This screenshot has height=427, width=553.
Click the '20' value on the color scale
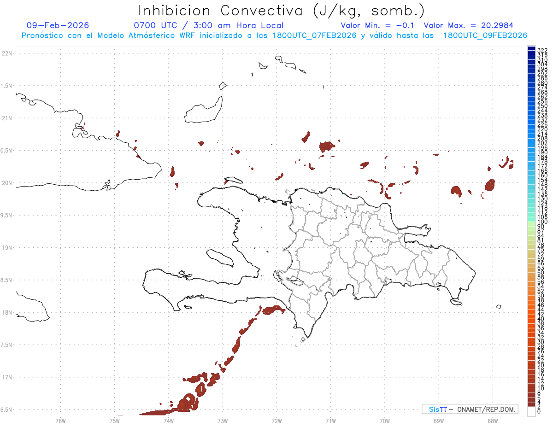[541, 365]
